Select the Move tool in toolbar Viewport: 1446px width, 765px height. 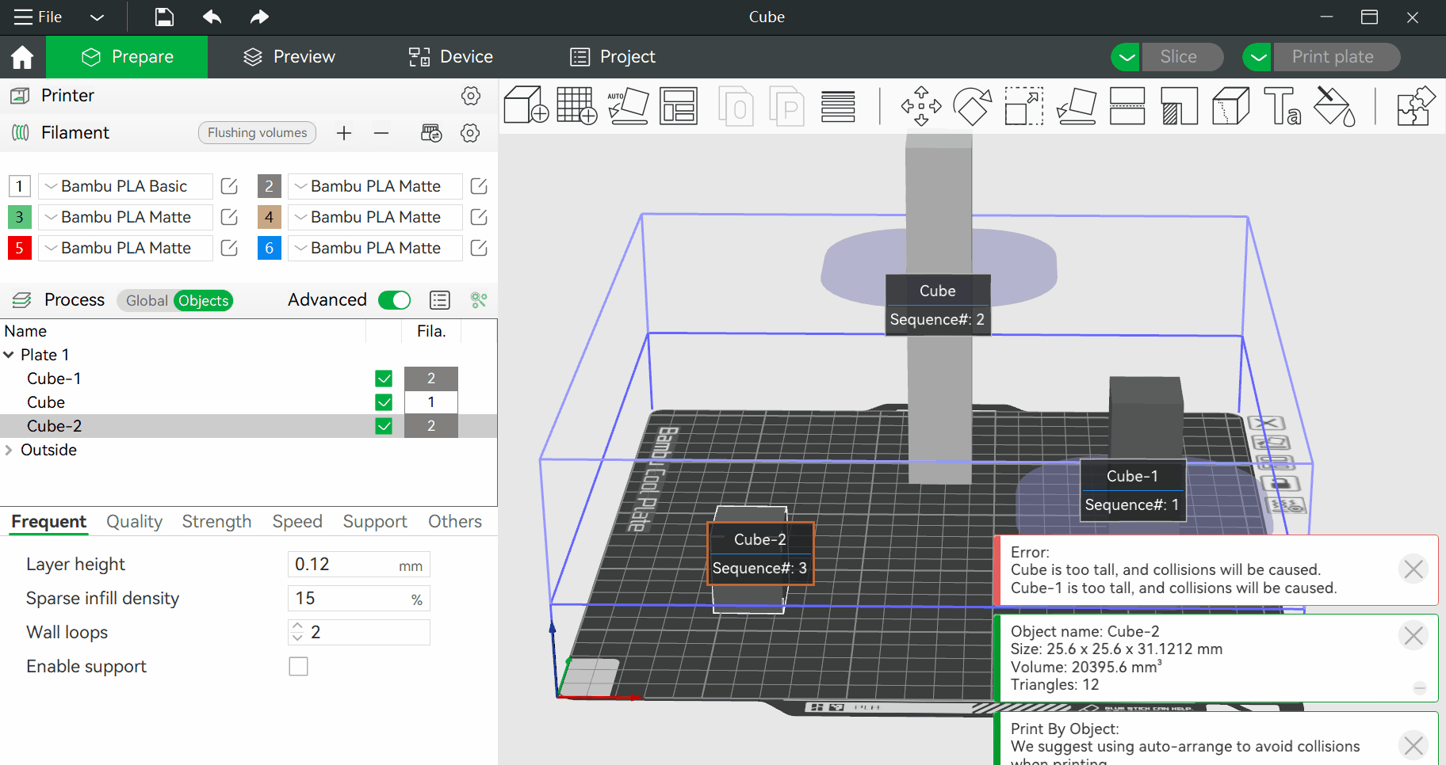coord(921,106)
